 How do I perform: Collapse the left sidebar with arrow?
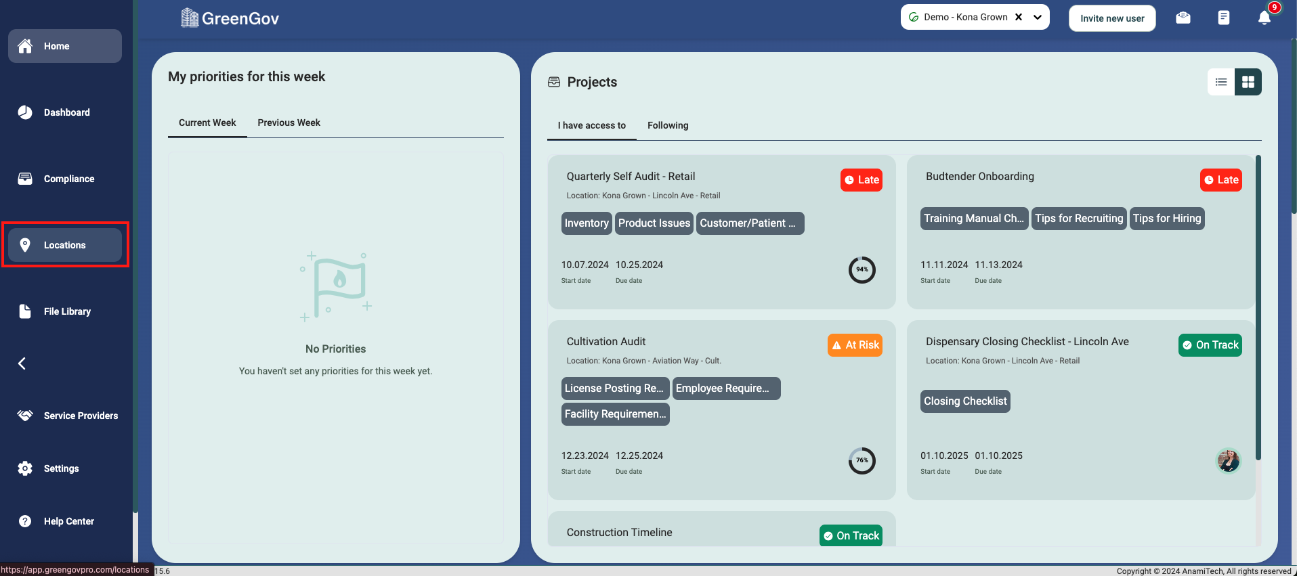(x=22, y=363)
